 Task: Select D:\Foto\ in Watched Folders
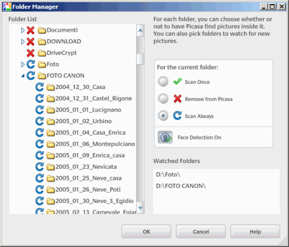(168, 175)
